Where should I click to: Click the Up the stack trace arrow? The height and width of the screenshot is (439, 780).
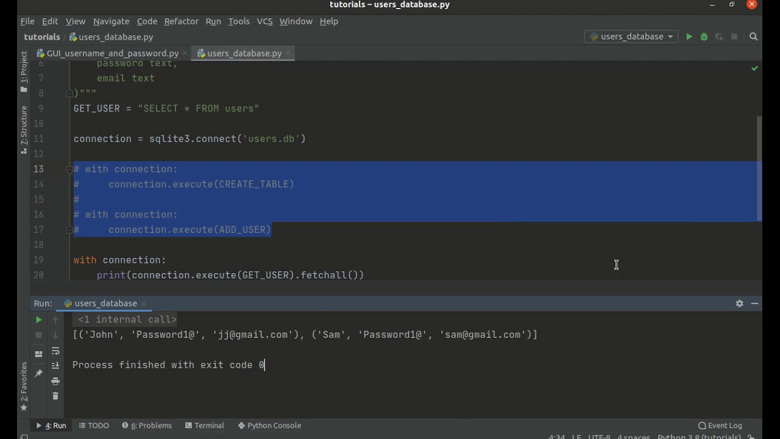[55, 319]
